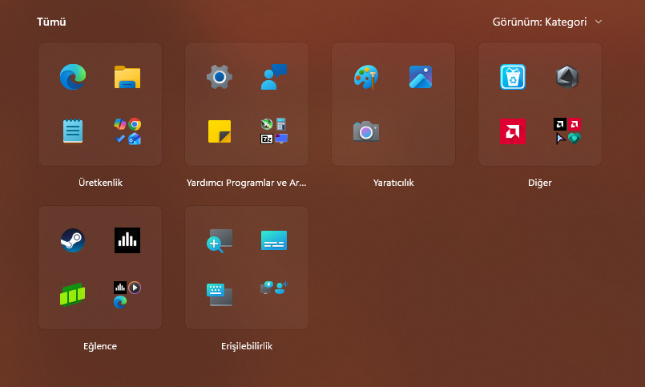Open dark gray hexagon gem app in Diğer
This screenshot has height=387, width=645.
pos(567,77)
